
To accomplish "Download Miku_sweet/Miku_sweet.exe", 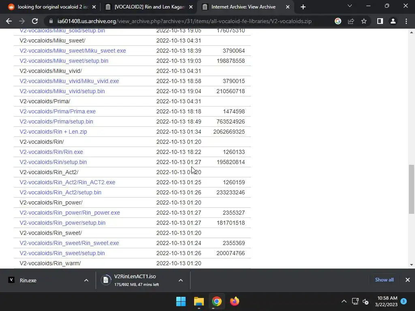I will pos(73,51).
